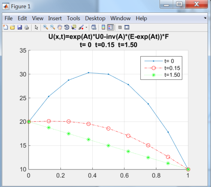Expand the toolbar dock arrow at right
The width and height of the screenshot is (211, 187).
pyautogui.click(x=205, y=18)
